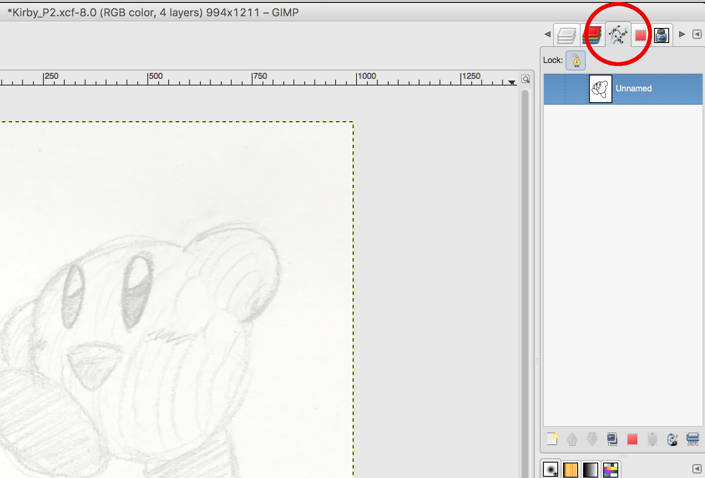Toggle the link column of Unnamed path
This screenshot has height=478, width=705.
576,89
